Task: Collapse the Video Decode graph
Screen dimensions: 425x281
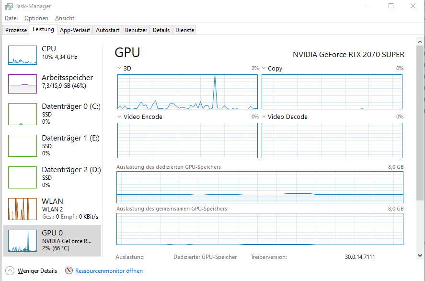Action: pyautogui.click(x=263, y=117)
